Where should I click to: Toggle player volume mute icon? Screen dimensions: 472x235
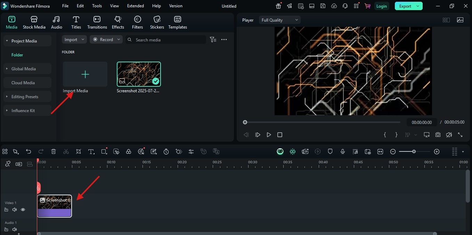pyautogui.click(x=449, y=135)
